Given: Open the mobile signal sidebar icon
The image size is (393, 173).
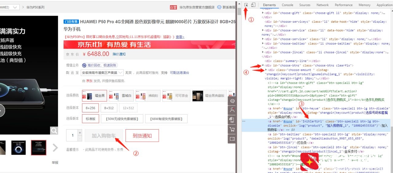Looking at the screenshot, I should pos(232,119).
